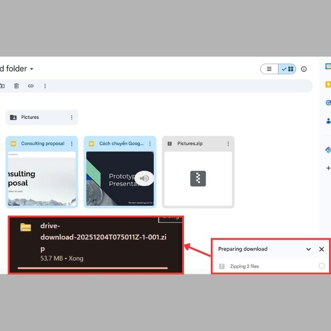Click the Slides icon beside Consulting proposal

coord(13,144)
